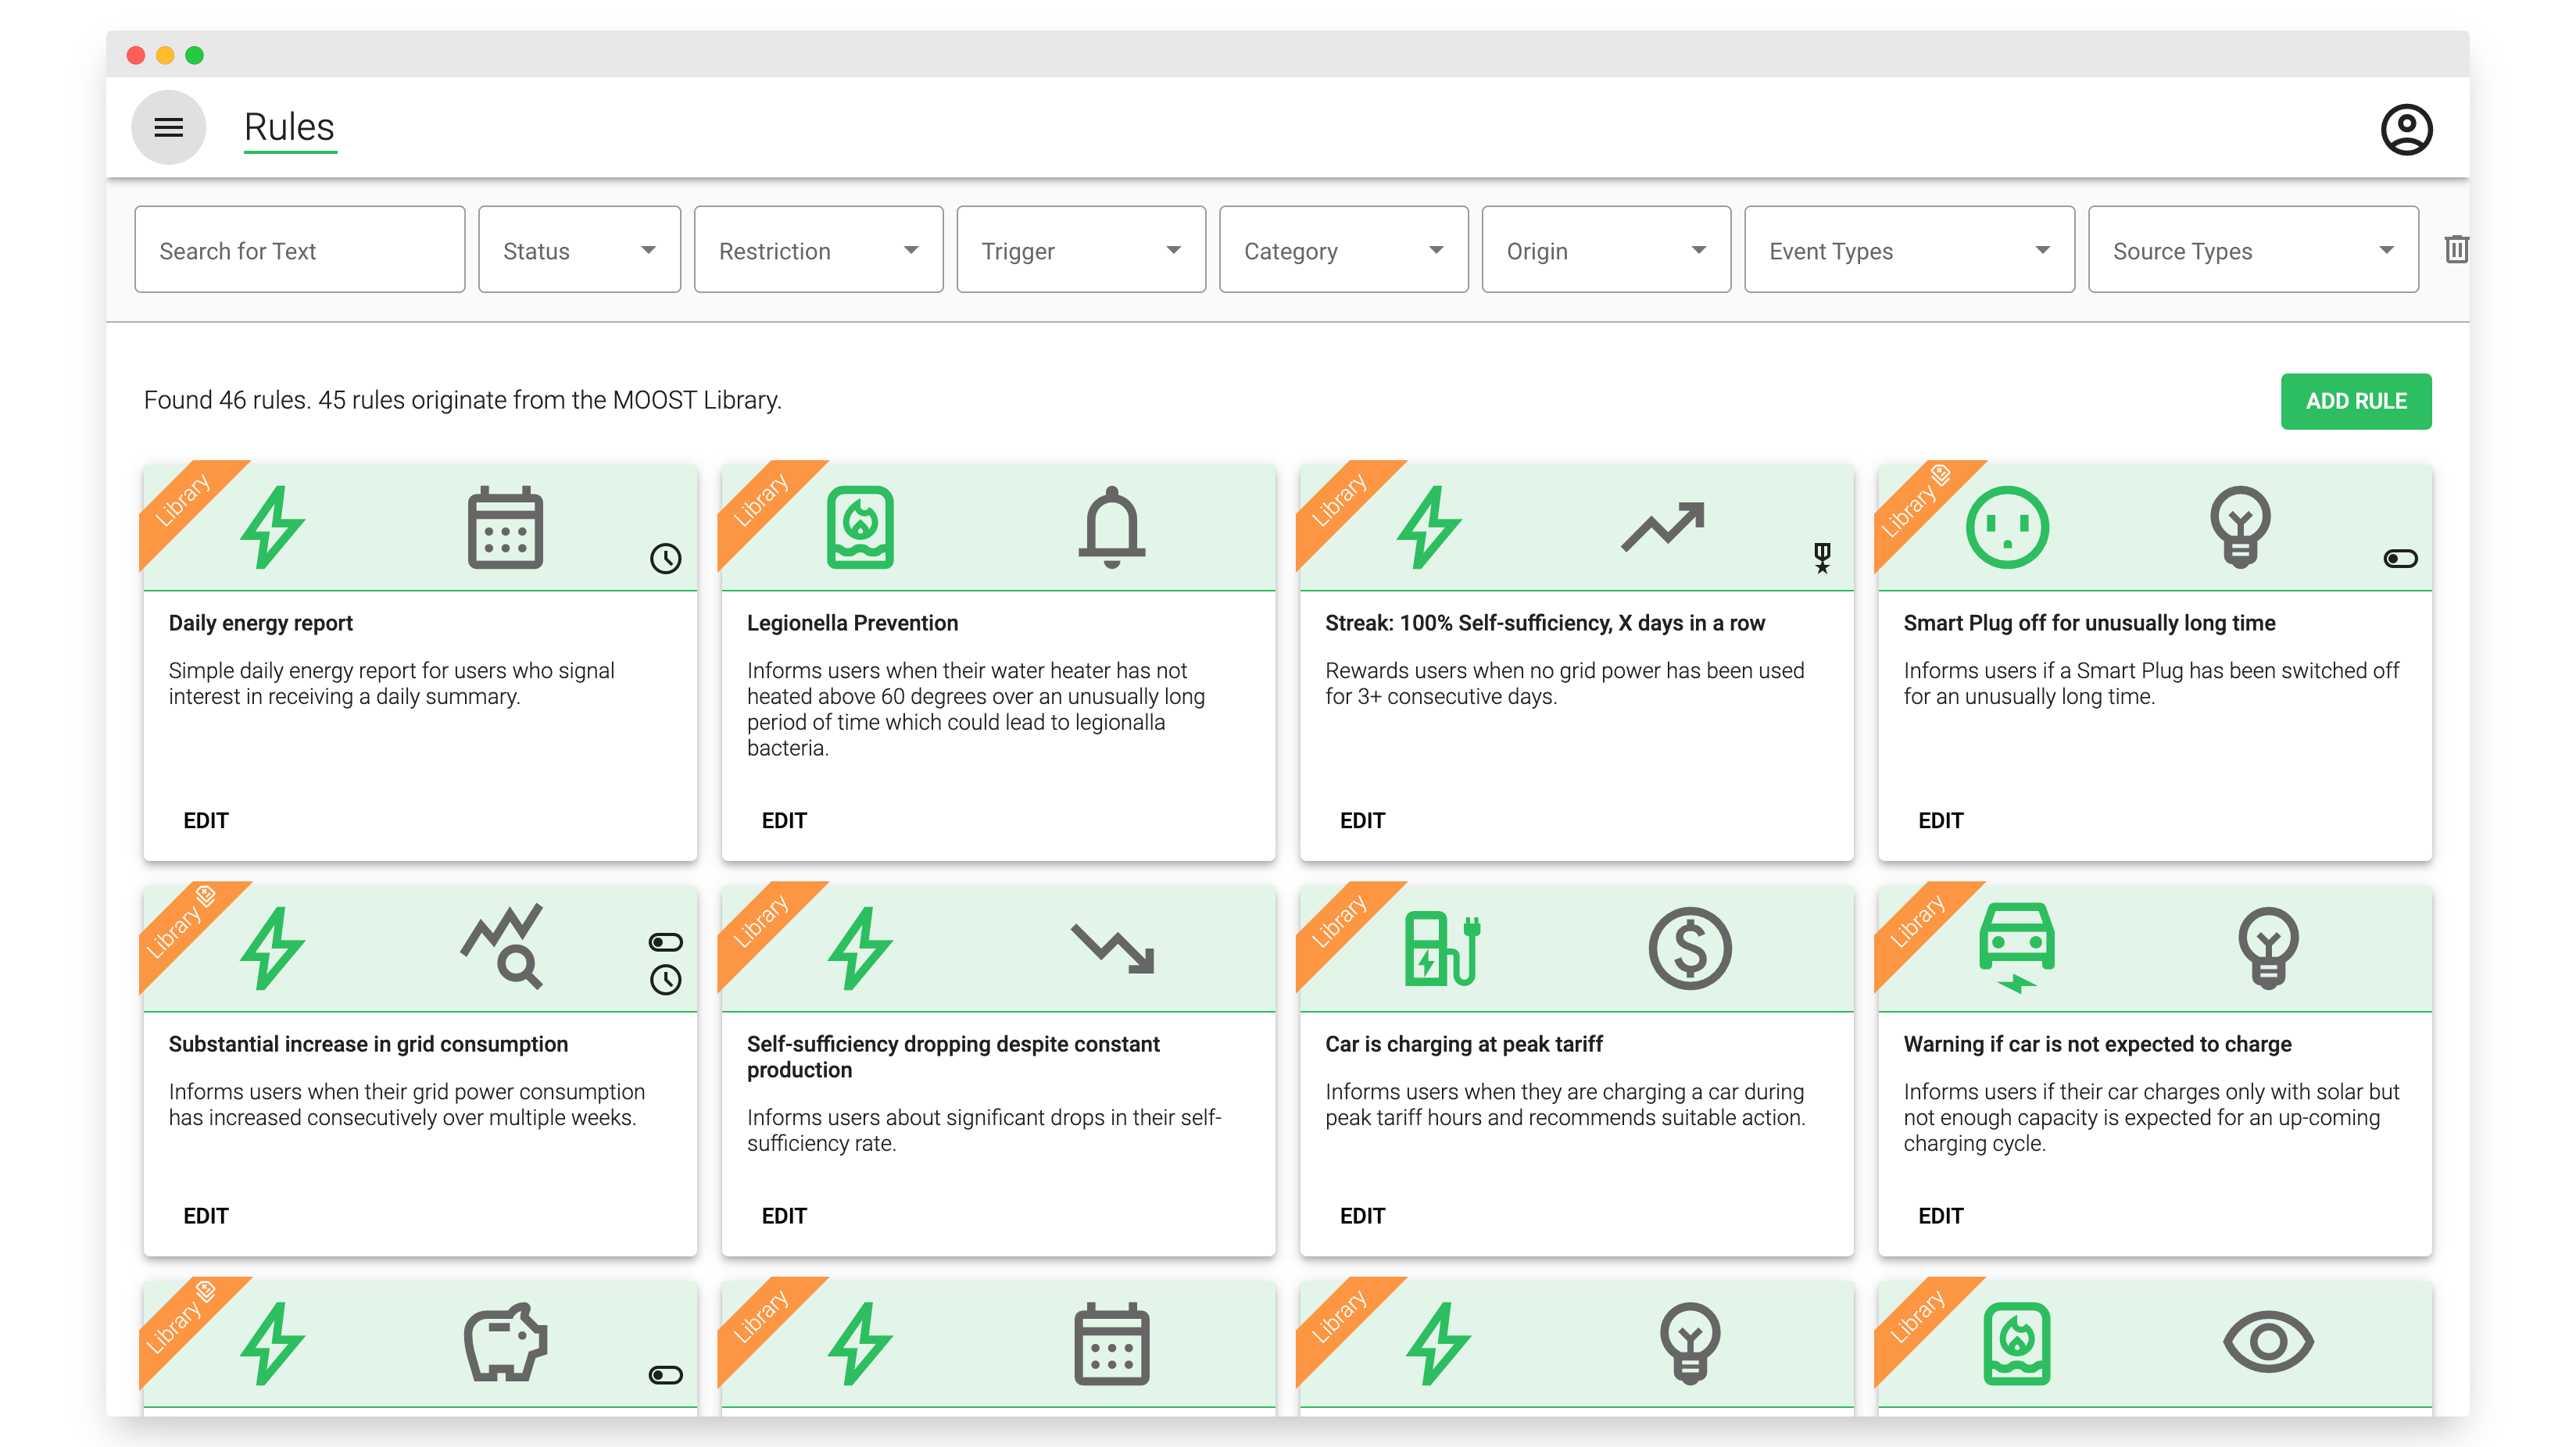This screenshot has height=1447, width=2576.
Task: Expand the Status filter dropdown
Action: tap(579, 250)
